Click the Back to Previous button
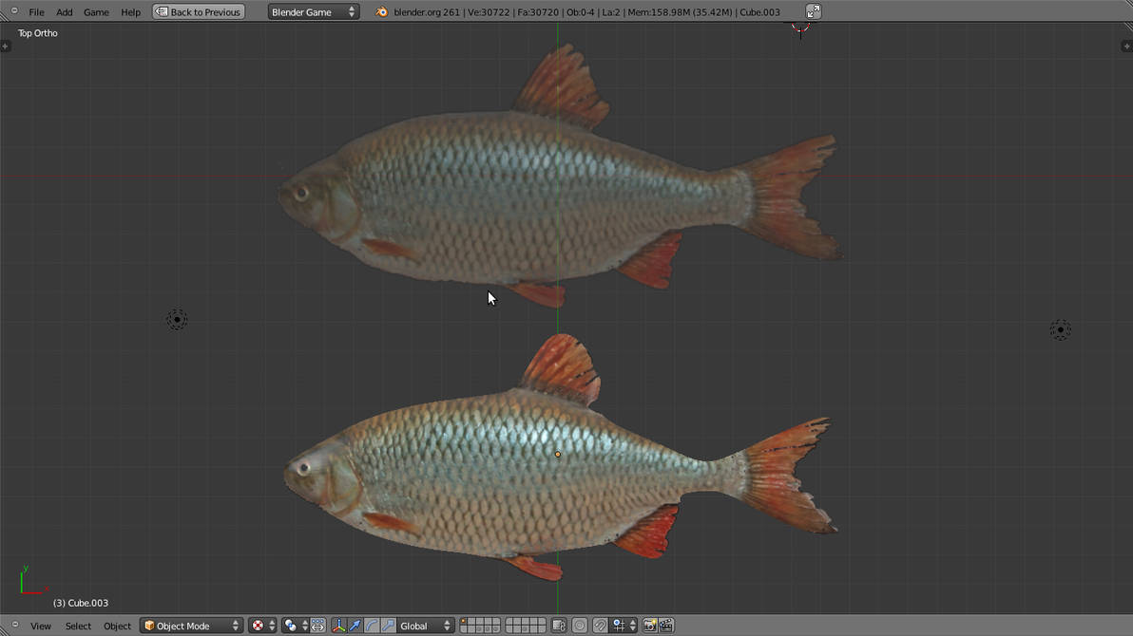Screen dimensions: 1133x636 point(199,11)
